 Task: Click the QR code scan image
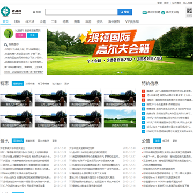[189, 11]
